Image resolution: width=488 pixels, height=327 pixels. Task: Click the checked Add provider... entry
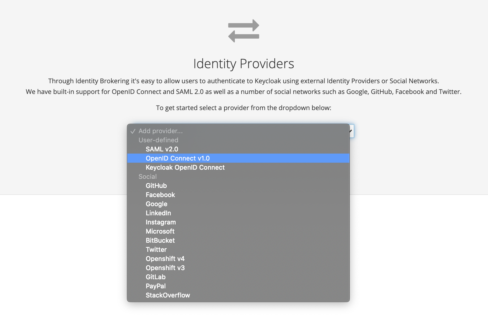161,131
